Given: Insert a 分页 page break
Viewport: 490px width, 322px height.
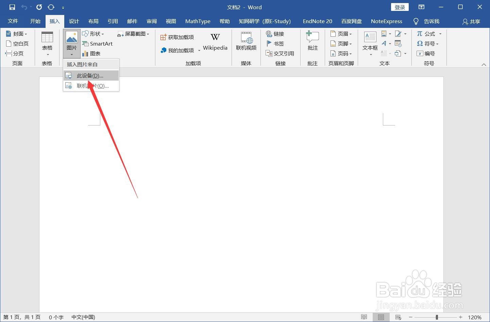Looking at the screenshot, I should point(14,53).
